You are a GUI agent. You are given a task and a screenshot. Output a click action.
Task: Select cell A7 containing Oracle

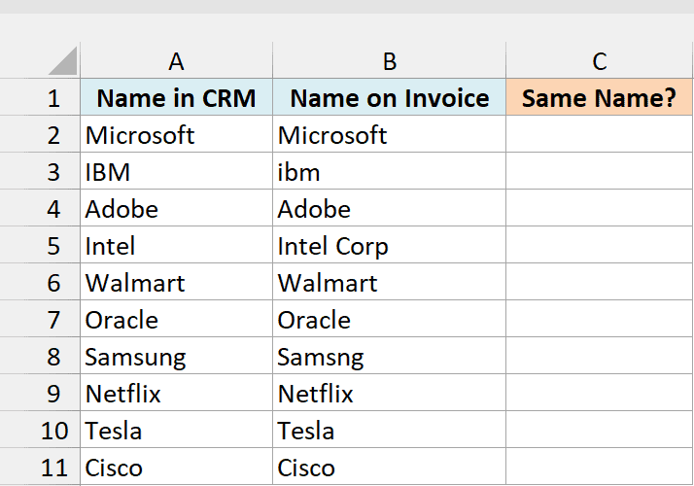[177, 320]
